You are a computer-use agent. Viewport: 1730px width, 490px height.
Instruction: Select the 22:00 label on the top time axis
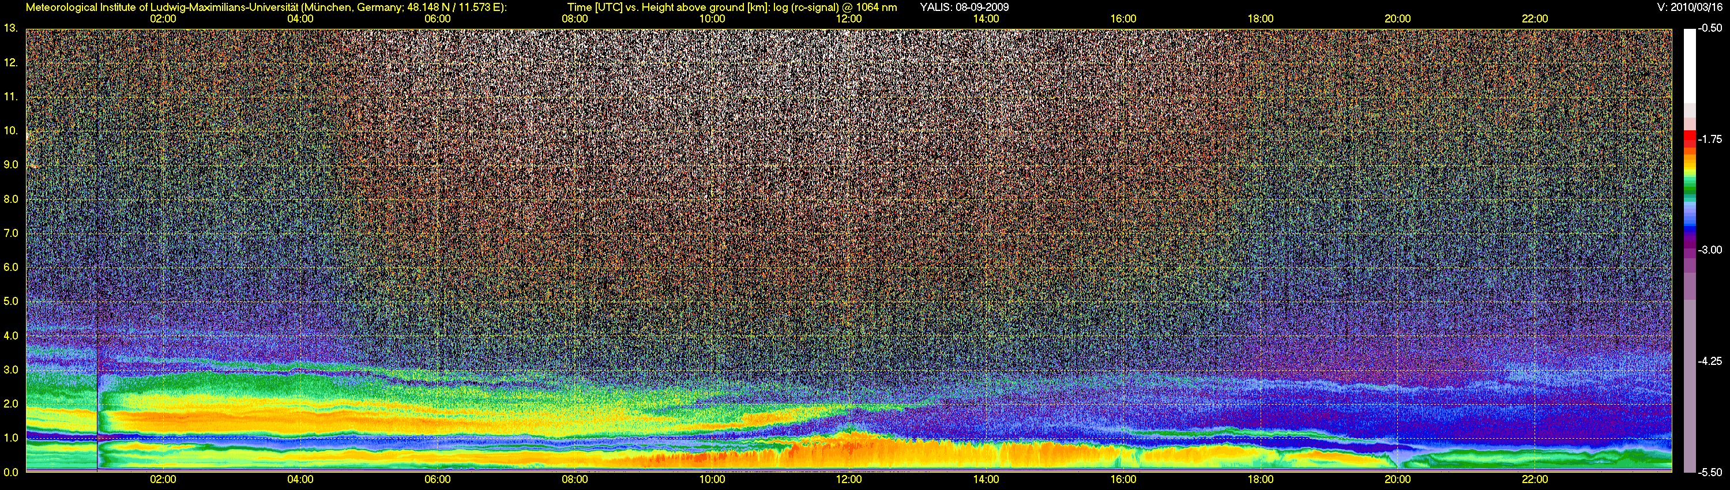click(x=1535, y=19)
